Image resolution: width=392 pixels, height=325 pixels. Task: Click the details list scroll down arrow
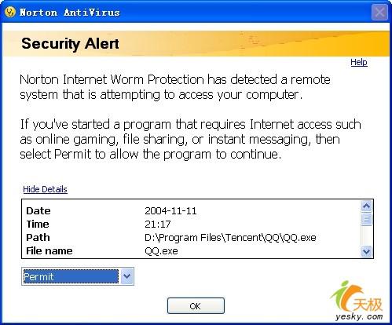[366, 252]
